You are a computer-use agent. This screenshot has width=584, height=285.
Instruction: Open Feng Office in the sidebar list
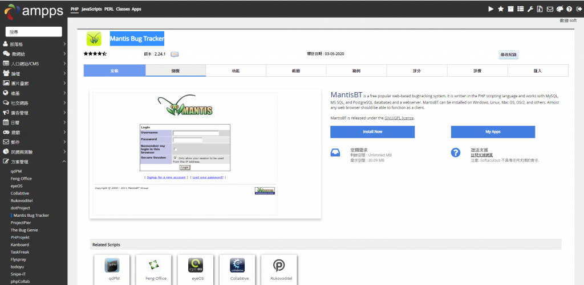(x=21, y=179)
